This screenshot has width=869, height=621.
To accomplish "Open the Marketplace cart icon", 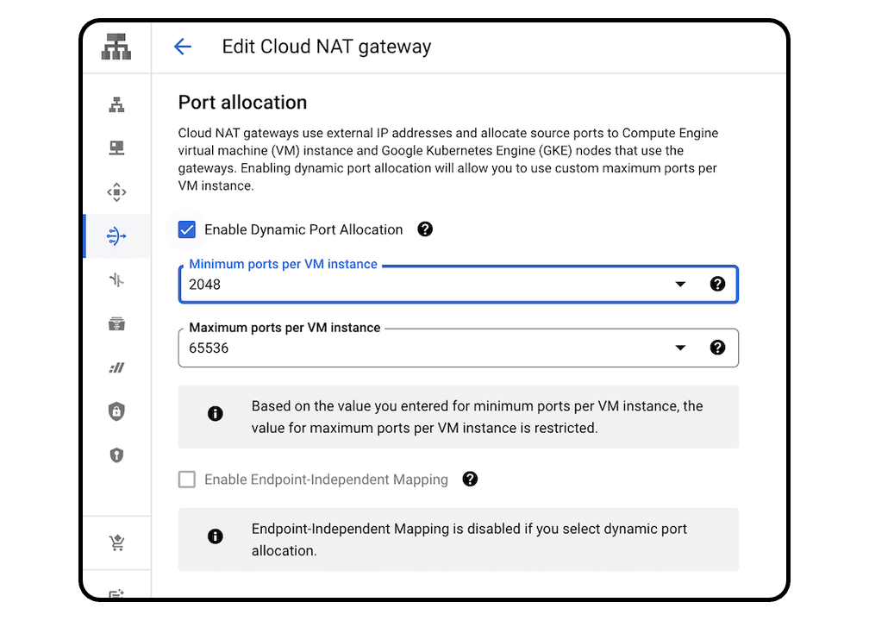I will pyautogui.click(x=116, y=543).
